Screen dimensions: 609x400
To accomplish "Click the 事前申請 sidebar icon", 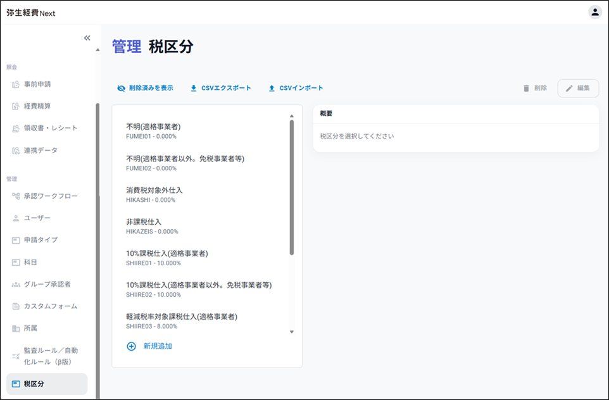I will coord(16,84).
